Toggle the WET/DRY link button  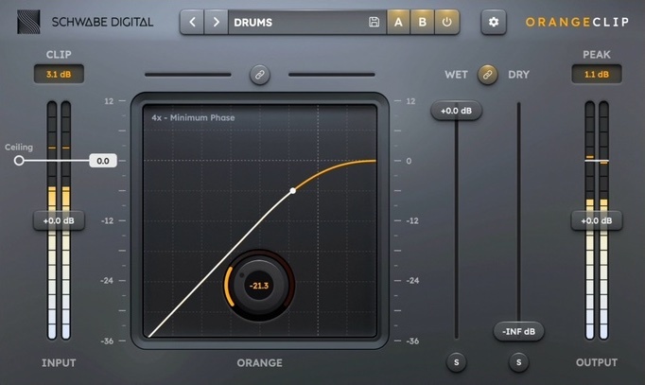tap(487, 75)
